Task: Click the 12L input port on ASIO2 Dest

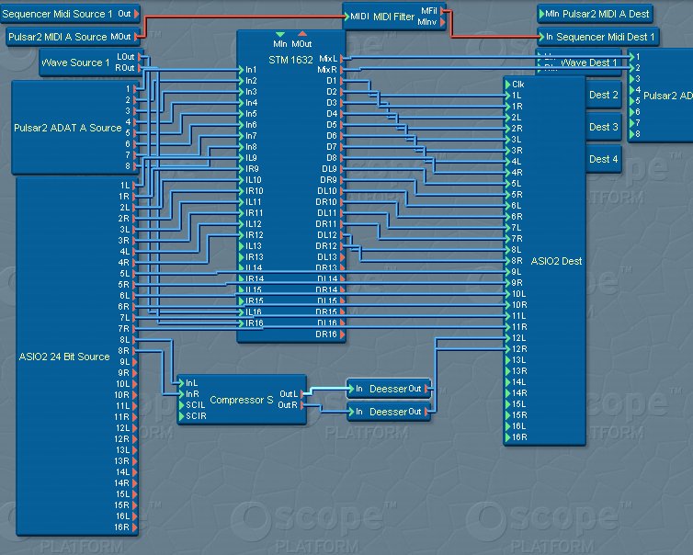Action: tap(508, 338)
